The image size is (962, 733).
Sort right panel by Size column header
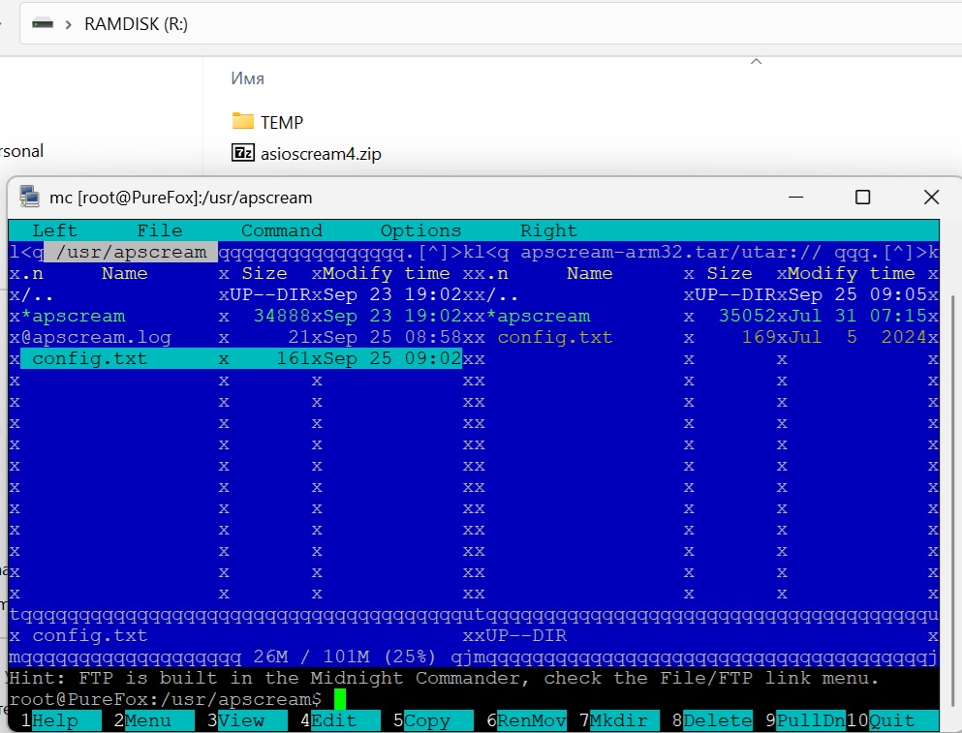coord(729,273)
